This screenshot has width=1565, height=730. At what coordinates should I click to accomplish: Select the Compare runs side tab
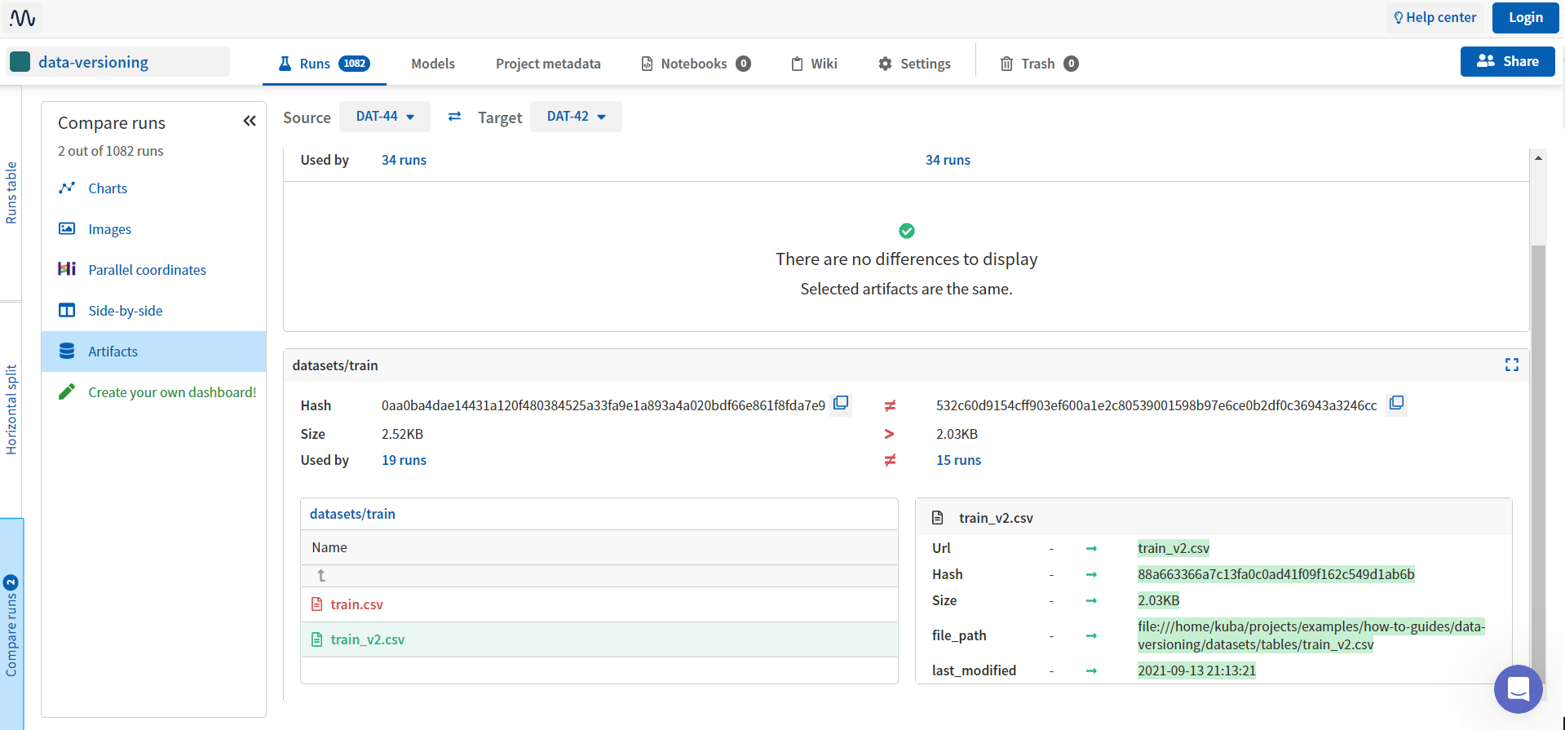pos(11,626)
